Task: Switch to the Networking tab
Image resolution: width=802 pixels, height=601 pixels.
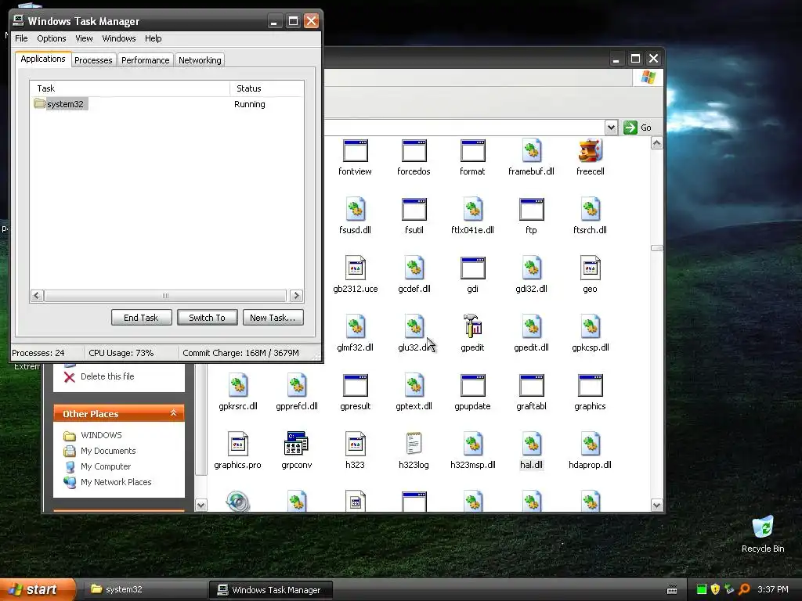Action: [x=200, y=60]
